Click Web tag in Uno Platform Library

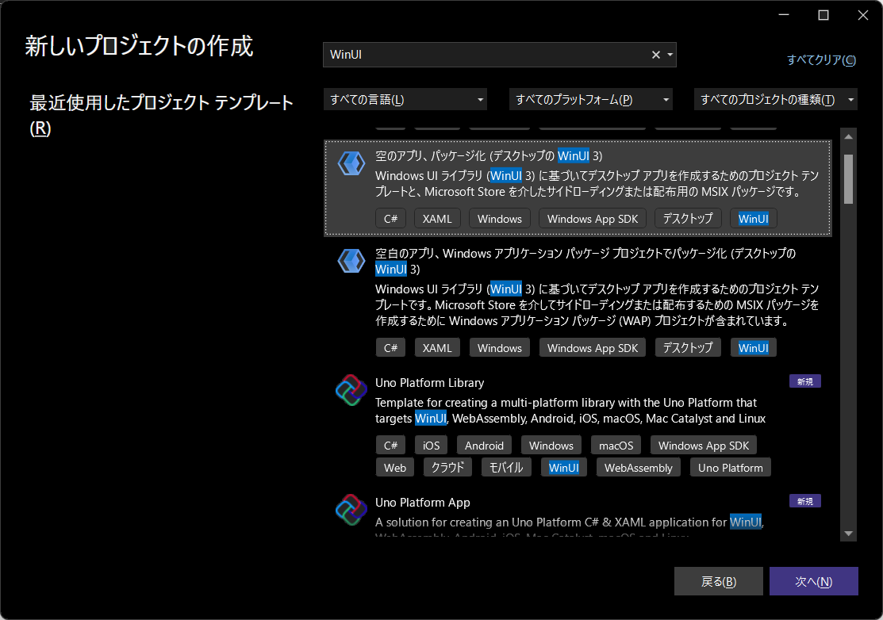[x=395, y=468]
